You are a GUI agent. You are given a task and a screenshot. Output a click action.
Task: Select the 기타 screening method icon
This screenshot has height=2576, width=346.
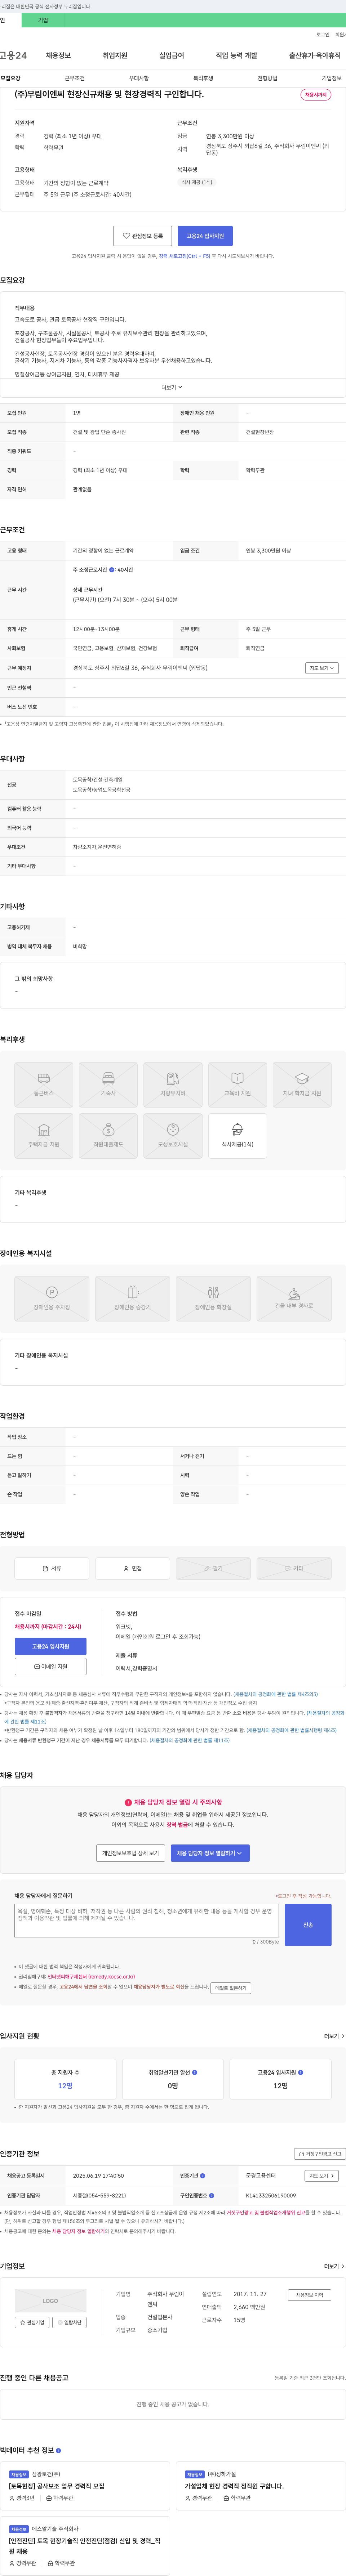(x=294, y=1568)
